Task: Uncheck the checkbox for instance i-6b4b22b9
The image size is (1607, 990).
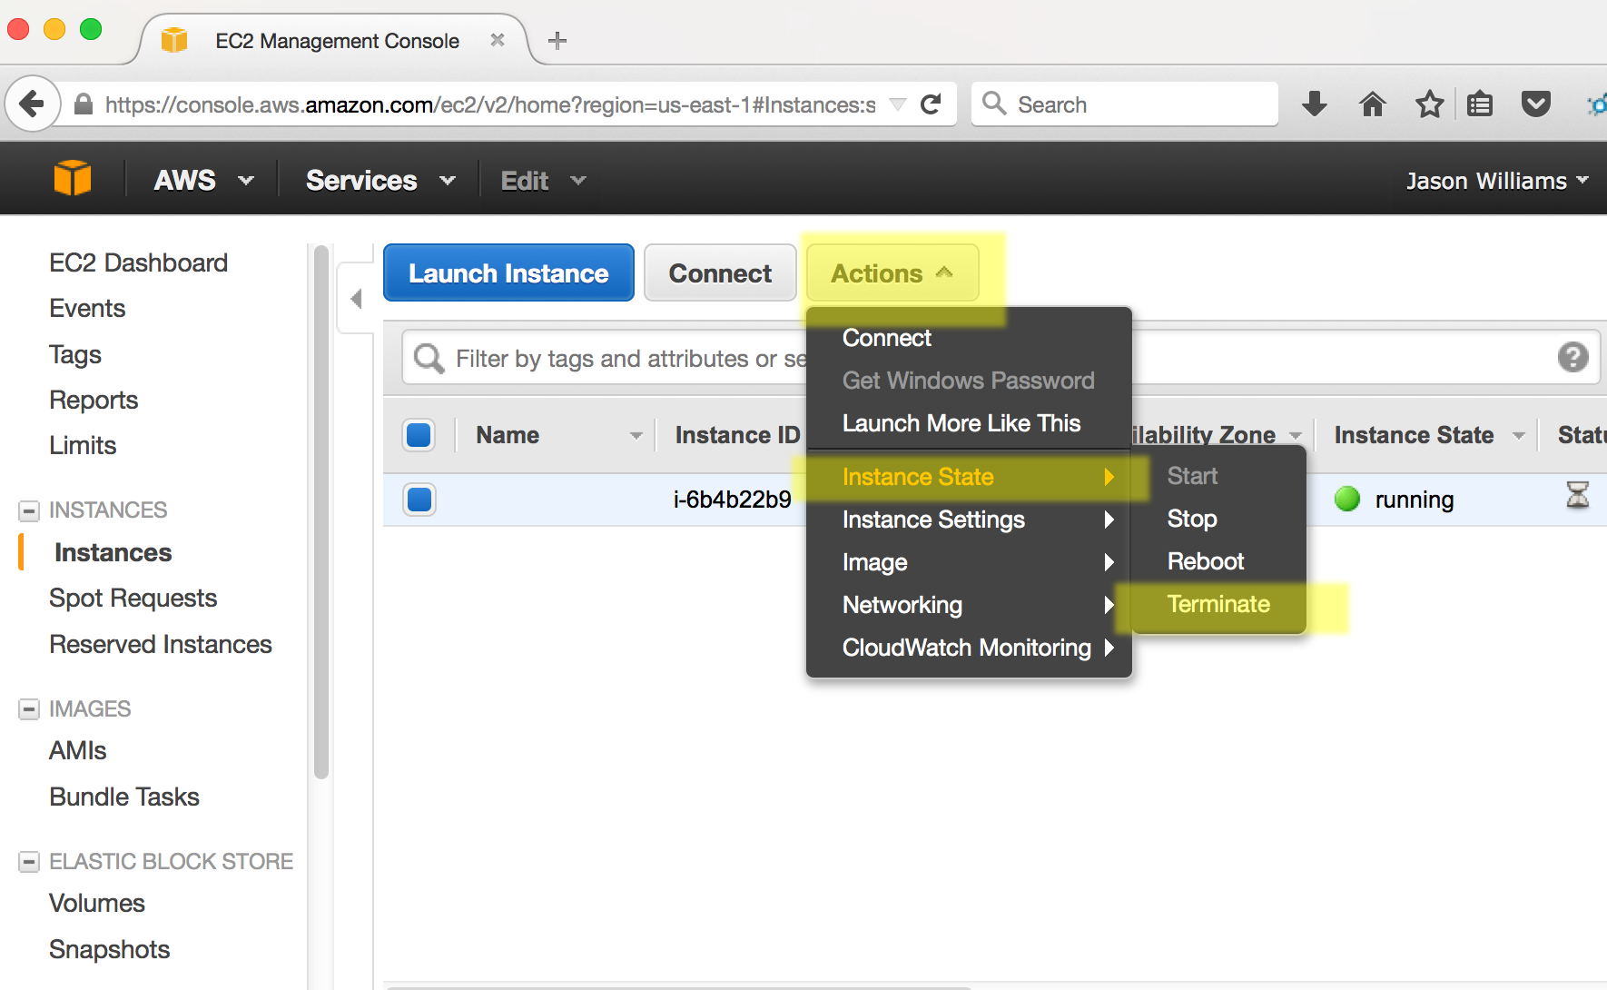Action: click(x=419, y=500)
